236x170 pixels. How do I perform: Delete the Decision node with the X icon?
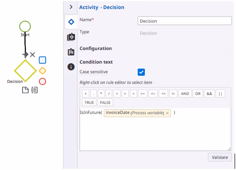click(x=32, y=55)
